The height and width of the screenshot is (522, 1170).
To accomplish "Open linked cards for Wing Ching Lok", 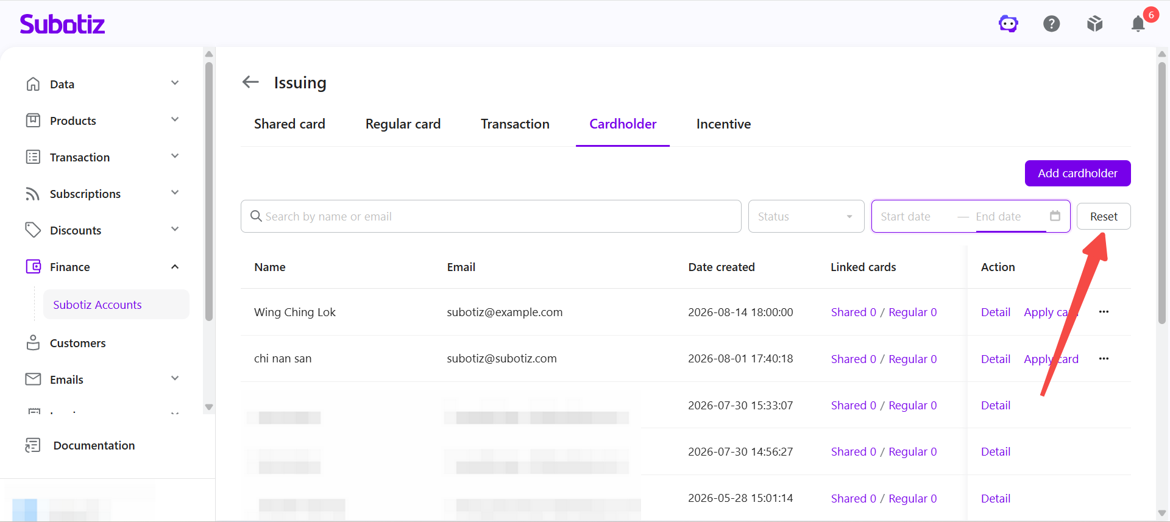I will pyautogui.click(x=884, y=312).
